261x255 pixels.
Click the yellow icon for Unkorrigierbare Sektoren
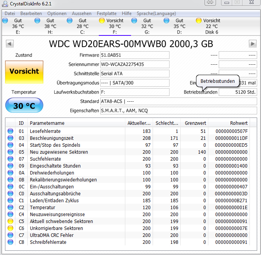point(10,228)
